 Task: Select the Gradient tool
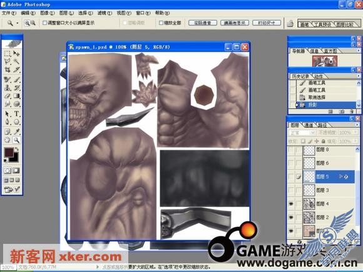coord(16,96)
